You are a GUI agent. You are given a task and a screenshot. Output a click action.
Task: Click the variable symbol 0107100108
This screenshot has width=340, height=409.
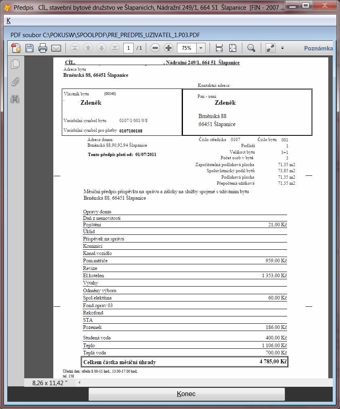tap(131, 131)
